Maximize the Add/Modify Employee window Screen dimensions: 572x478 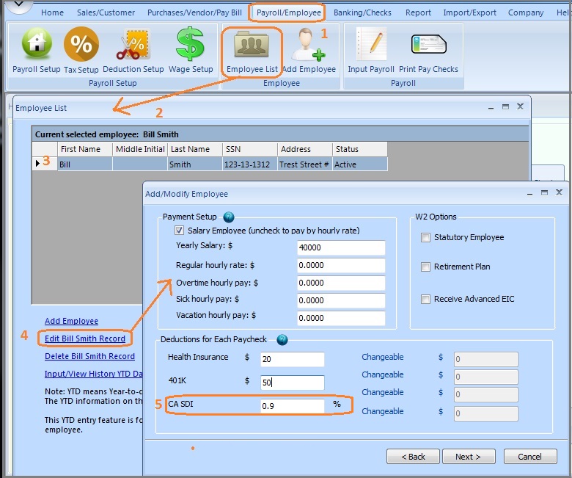pyautogui.click(x=545, y=193)
